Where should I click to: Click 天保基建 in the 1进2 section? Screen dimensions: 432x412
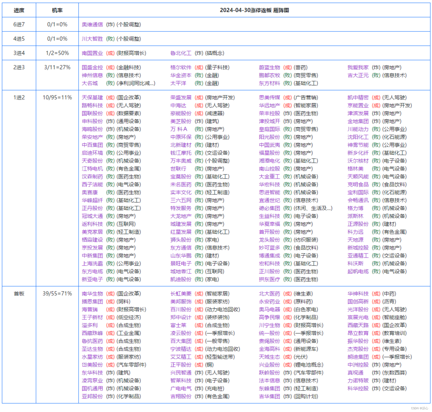tap(92, 97)
